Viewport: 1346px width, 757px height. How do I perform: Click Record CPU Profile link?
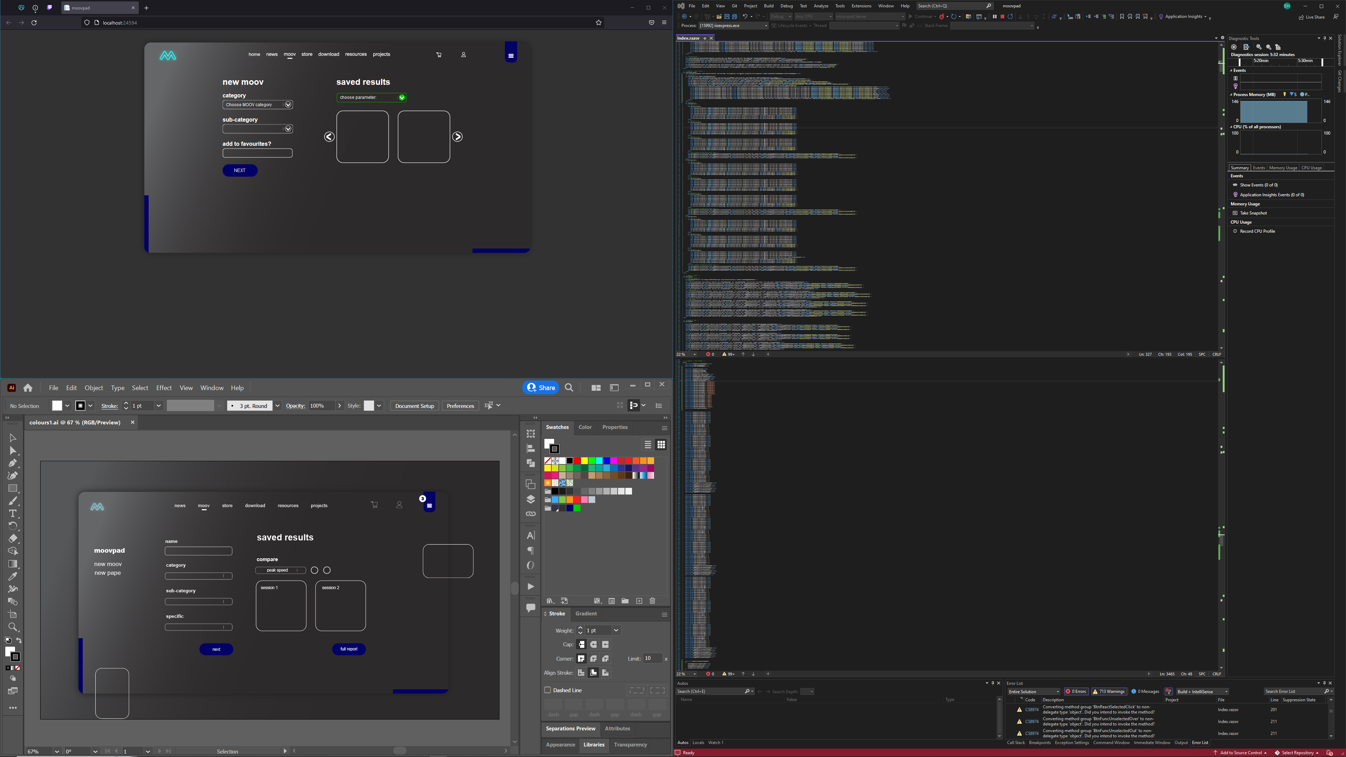[x=1258, y=231]
